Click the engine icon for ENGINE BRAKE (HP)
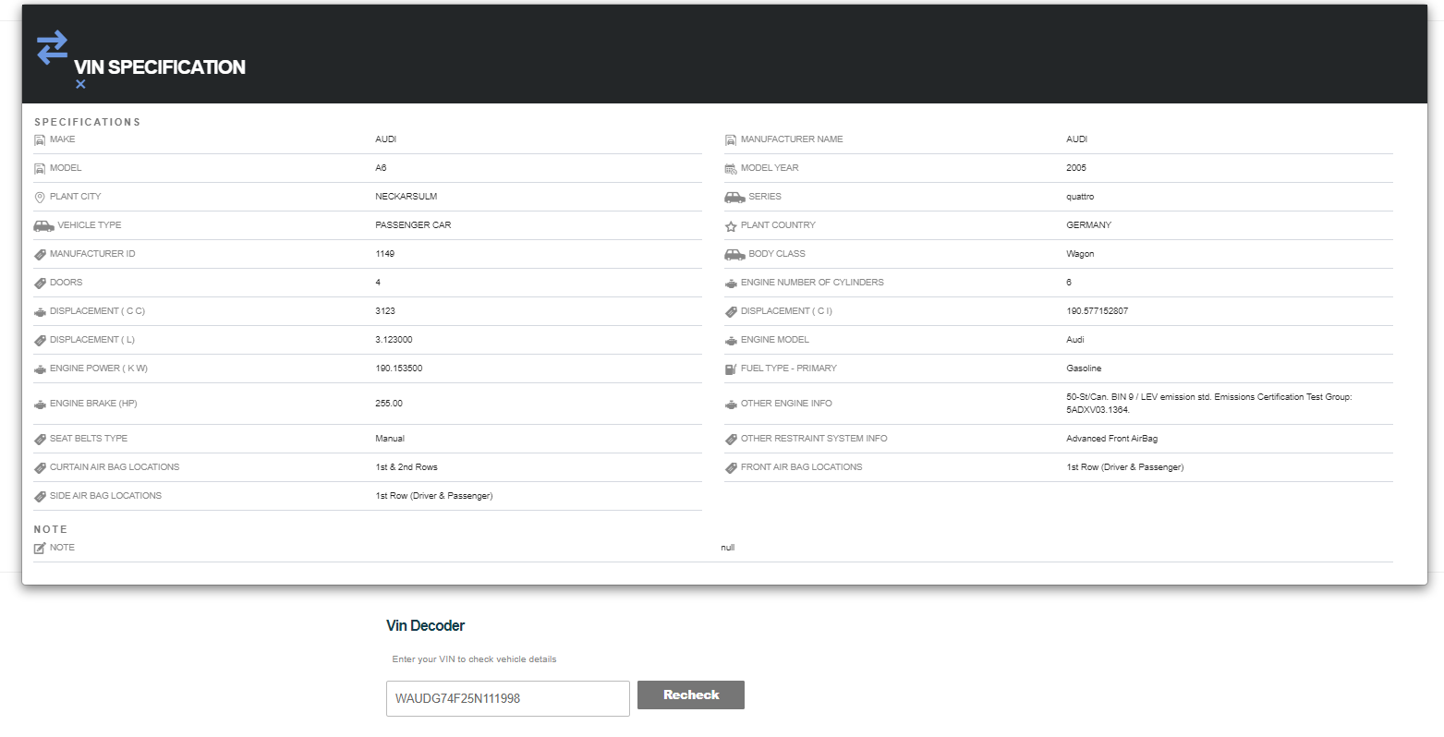The width and height of the screenshot is (1444, 737). [x=40, y=405]
